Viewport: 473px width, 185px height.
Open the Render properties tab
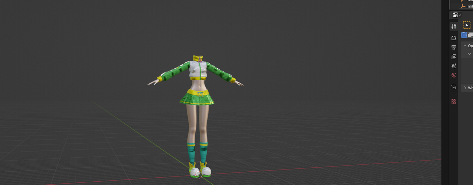tap(454, 38)
